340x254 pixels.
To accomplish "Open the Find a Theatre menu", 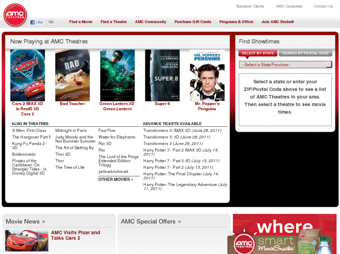I will point(114,21).
